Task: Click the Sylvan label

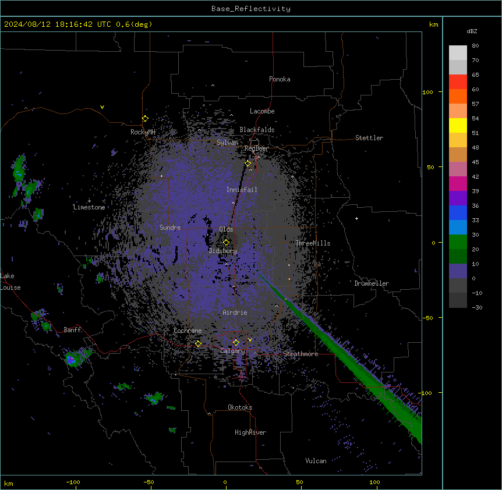Action: point(227,143)
